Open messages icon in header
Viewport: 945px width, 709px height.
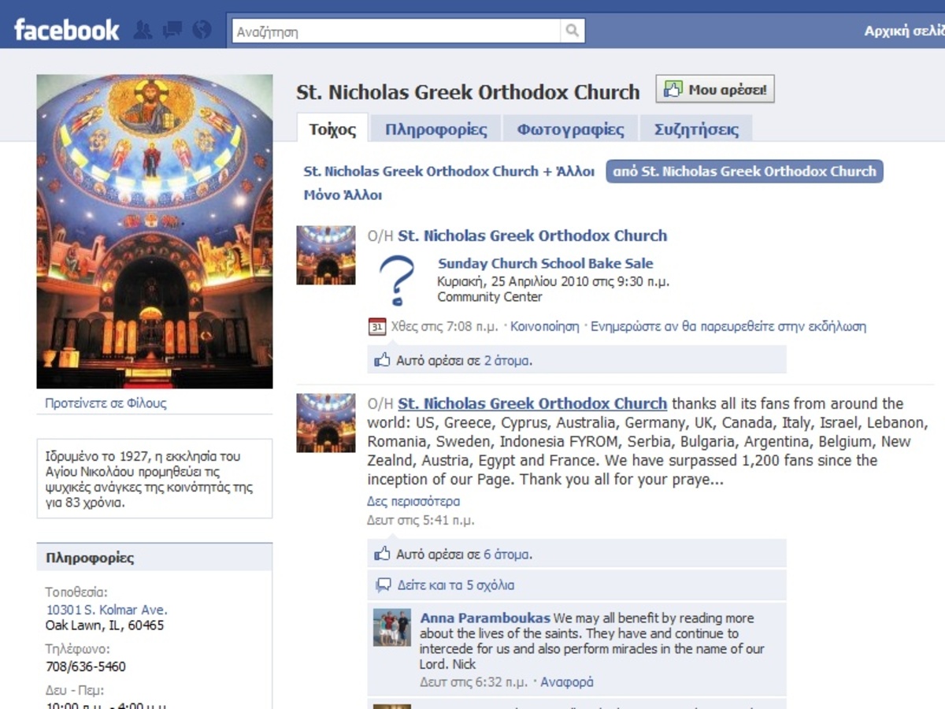[172, 31]
